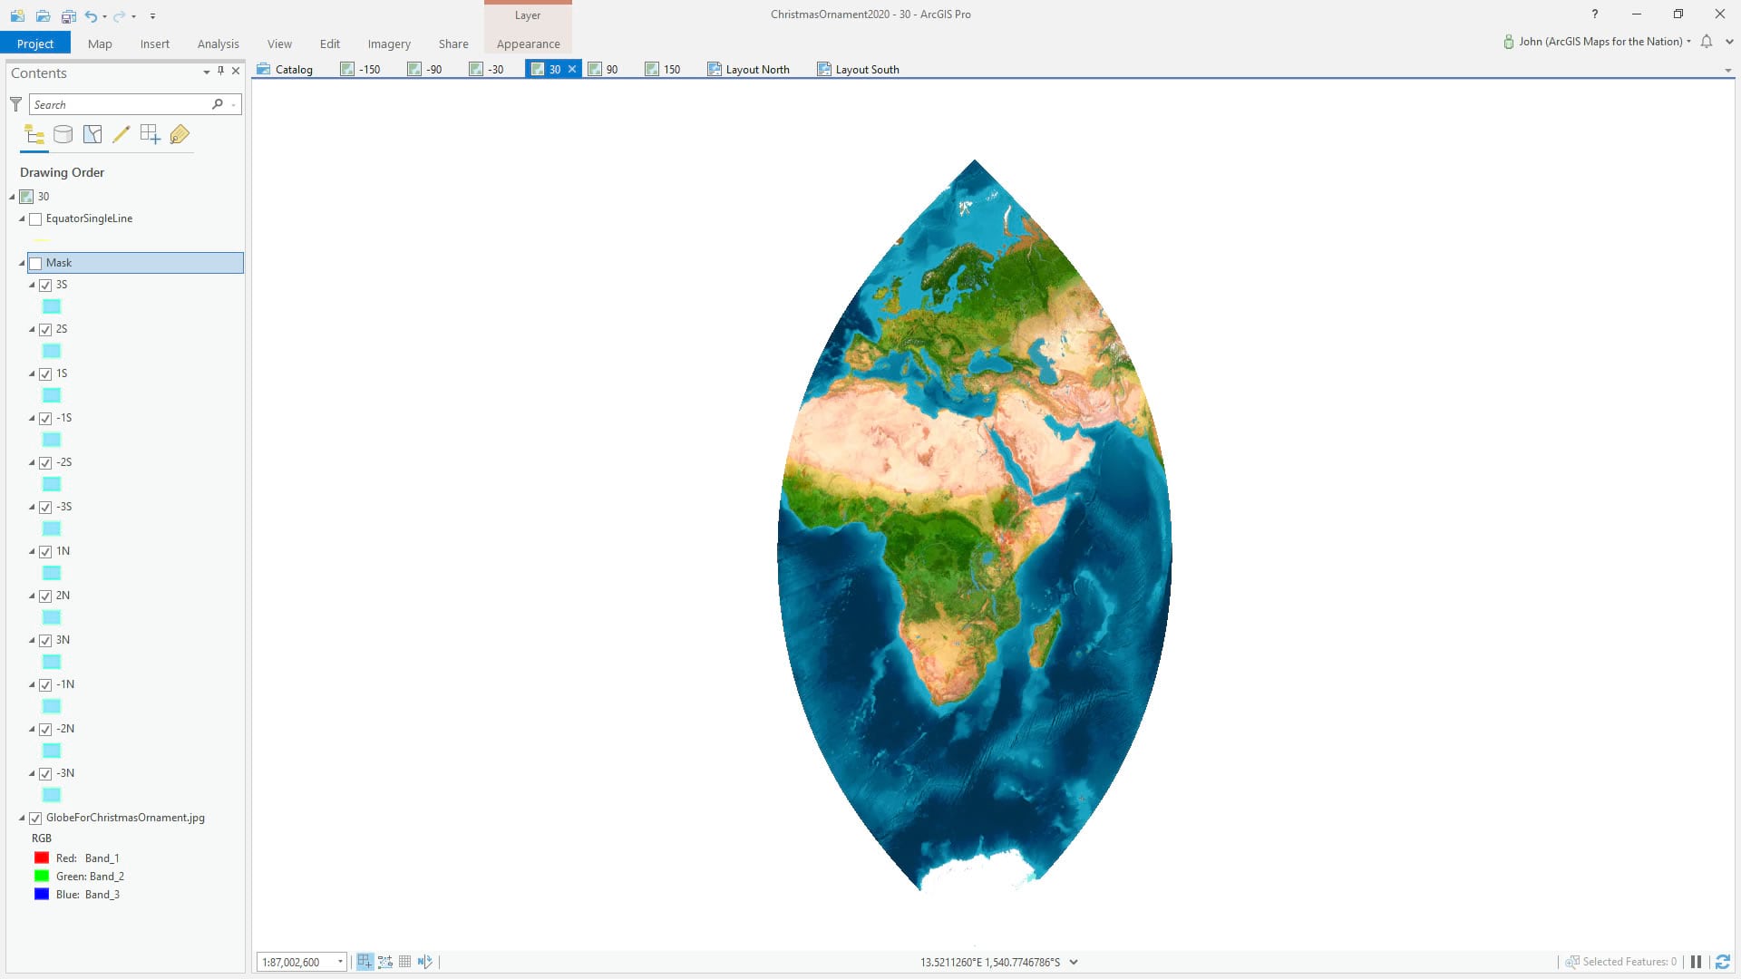Turn on EquatorSingleLine layer visibility

(x=36, y=219)
